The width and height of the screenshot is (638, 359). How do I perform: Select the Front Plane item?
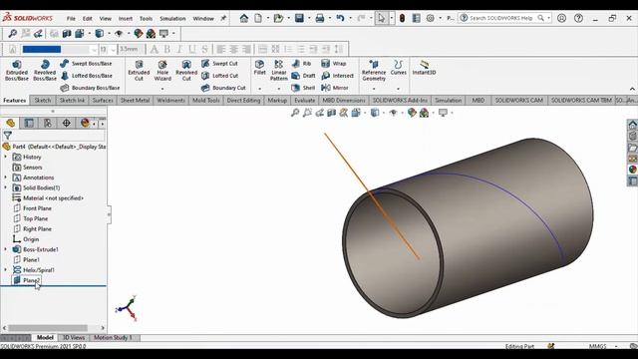37,208
